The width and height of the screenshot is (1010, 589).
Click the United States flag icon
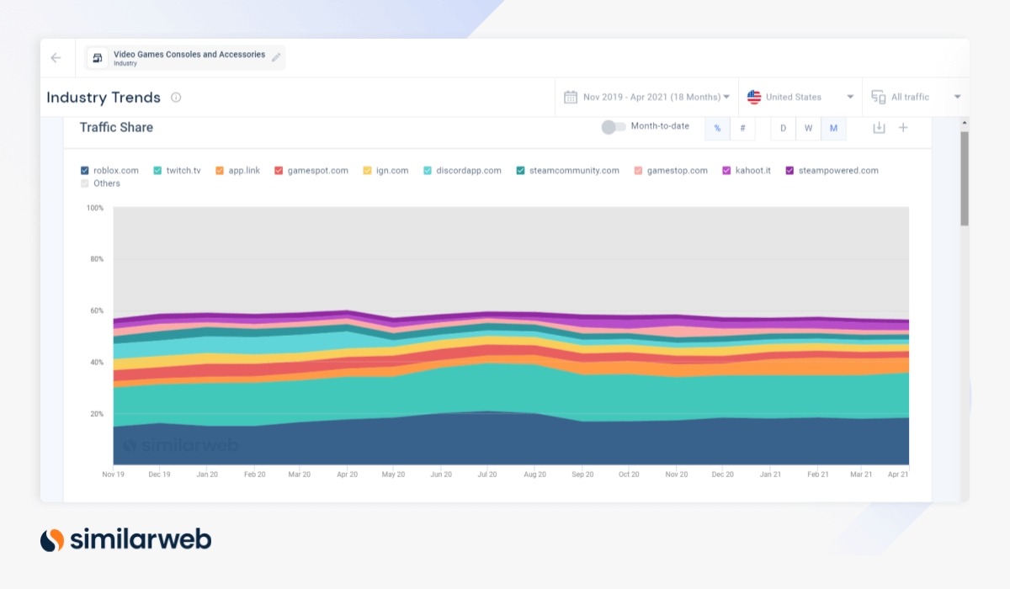[754, 97]
